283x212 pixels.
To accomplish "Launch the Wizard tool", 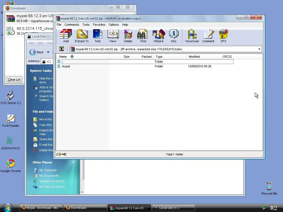I will click(158, 36).
